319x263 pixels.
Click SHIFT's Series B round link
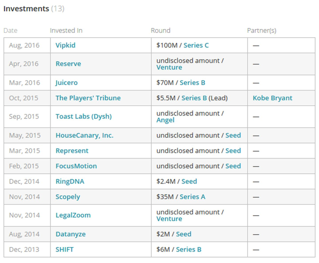188,249
